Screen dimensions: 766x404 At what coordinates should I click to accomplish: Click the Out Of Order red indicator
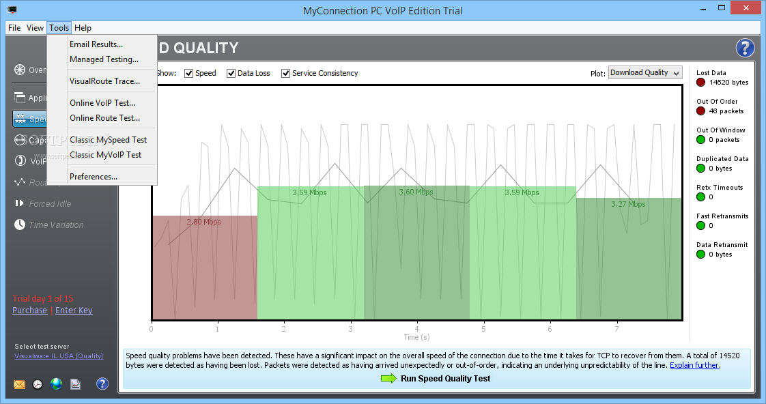tap(700, 111)
